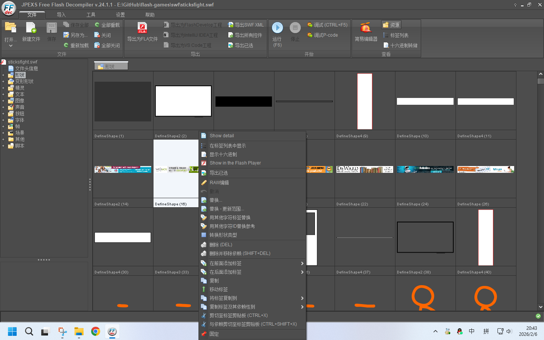Viewport: 544px width, 340px height.
Task: Select Show in the Flash Player
Action: (235, 163)
